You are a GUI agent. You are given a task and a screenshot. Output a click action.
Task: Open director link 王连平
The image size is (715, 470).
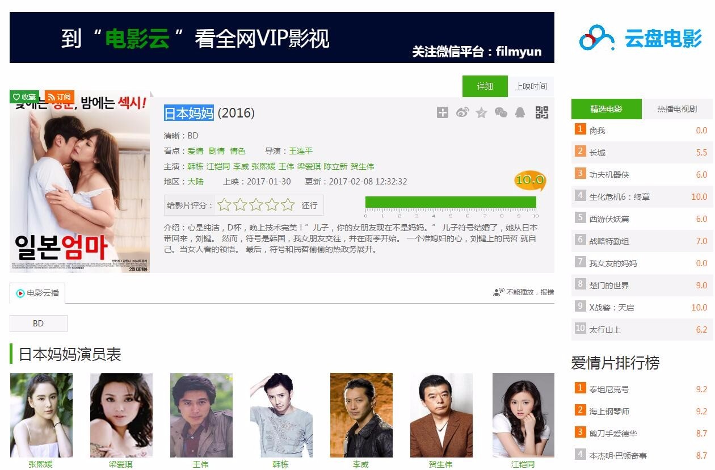(301, 151)
